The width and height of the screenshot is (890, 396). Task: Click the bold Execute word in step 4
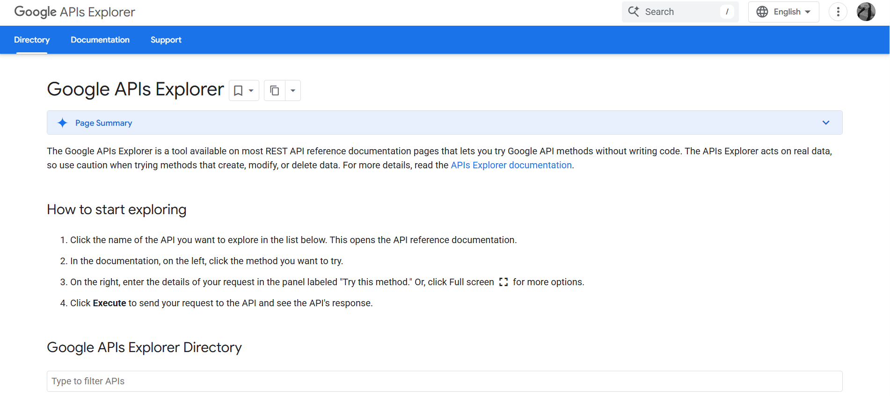109,303
